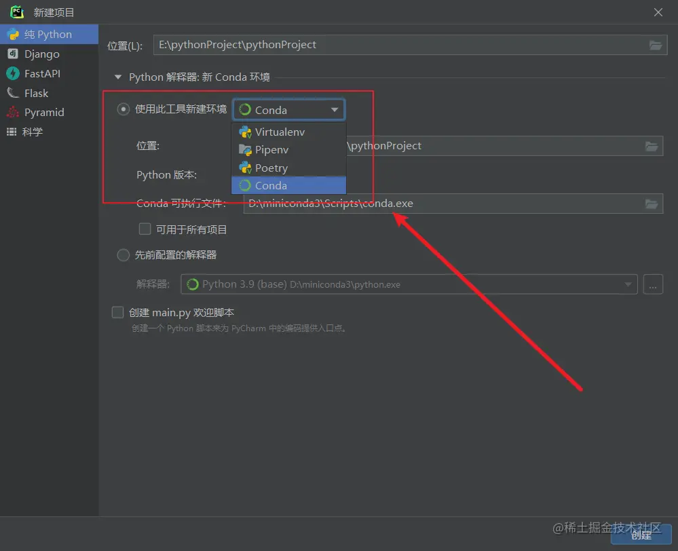Browse folder for project 位置(L) field
This screenshot has height=551, width=678.
pos(656,45)
